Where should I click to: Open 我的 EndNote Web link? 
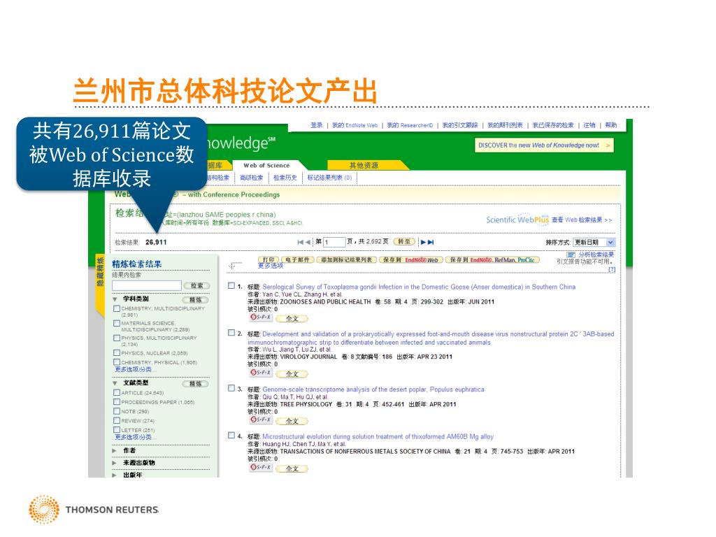355,125
